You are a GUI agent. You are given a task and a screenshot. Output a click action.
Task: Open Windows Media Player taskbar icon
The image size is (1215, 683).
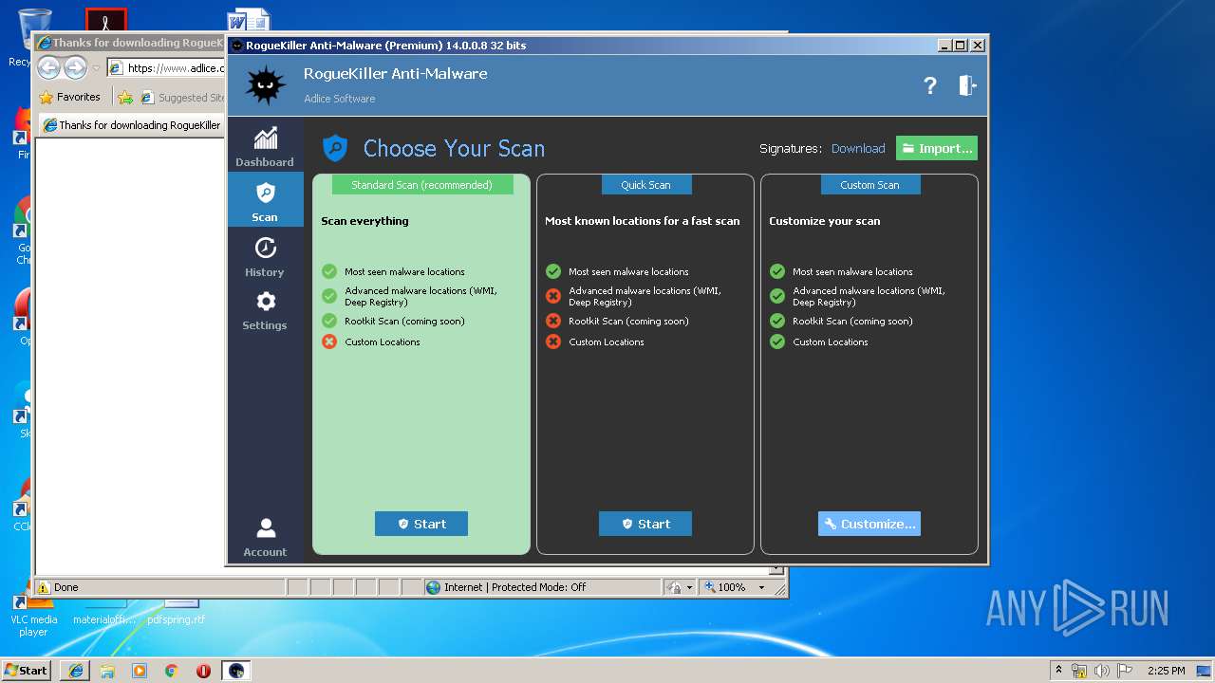pos(140,671)
